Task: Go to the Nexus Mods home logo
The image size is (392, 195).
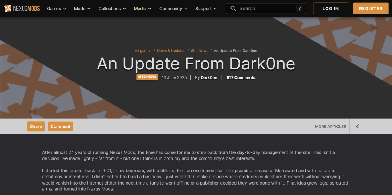Action: (x=22, y=8)
